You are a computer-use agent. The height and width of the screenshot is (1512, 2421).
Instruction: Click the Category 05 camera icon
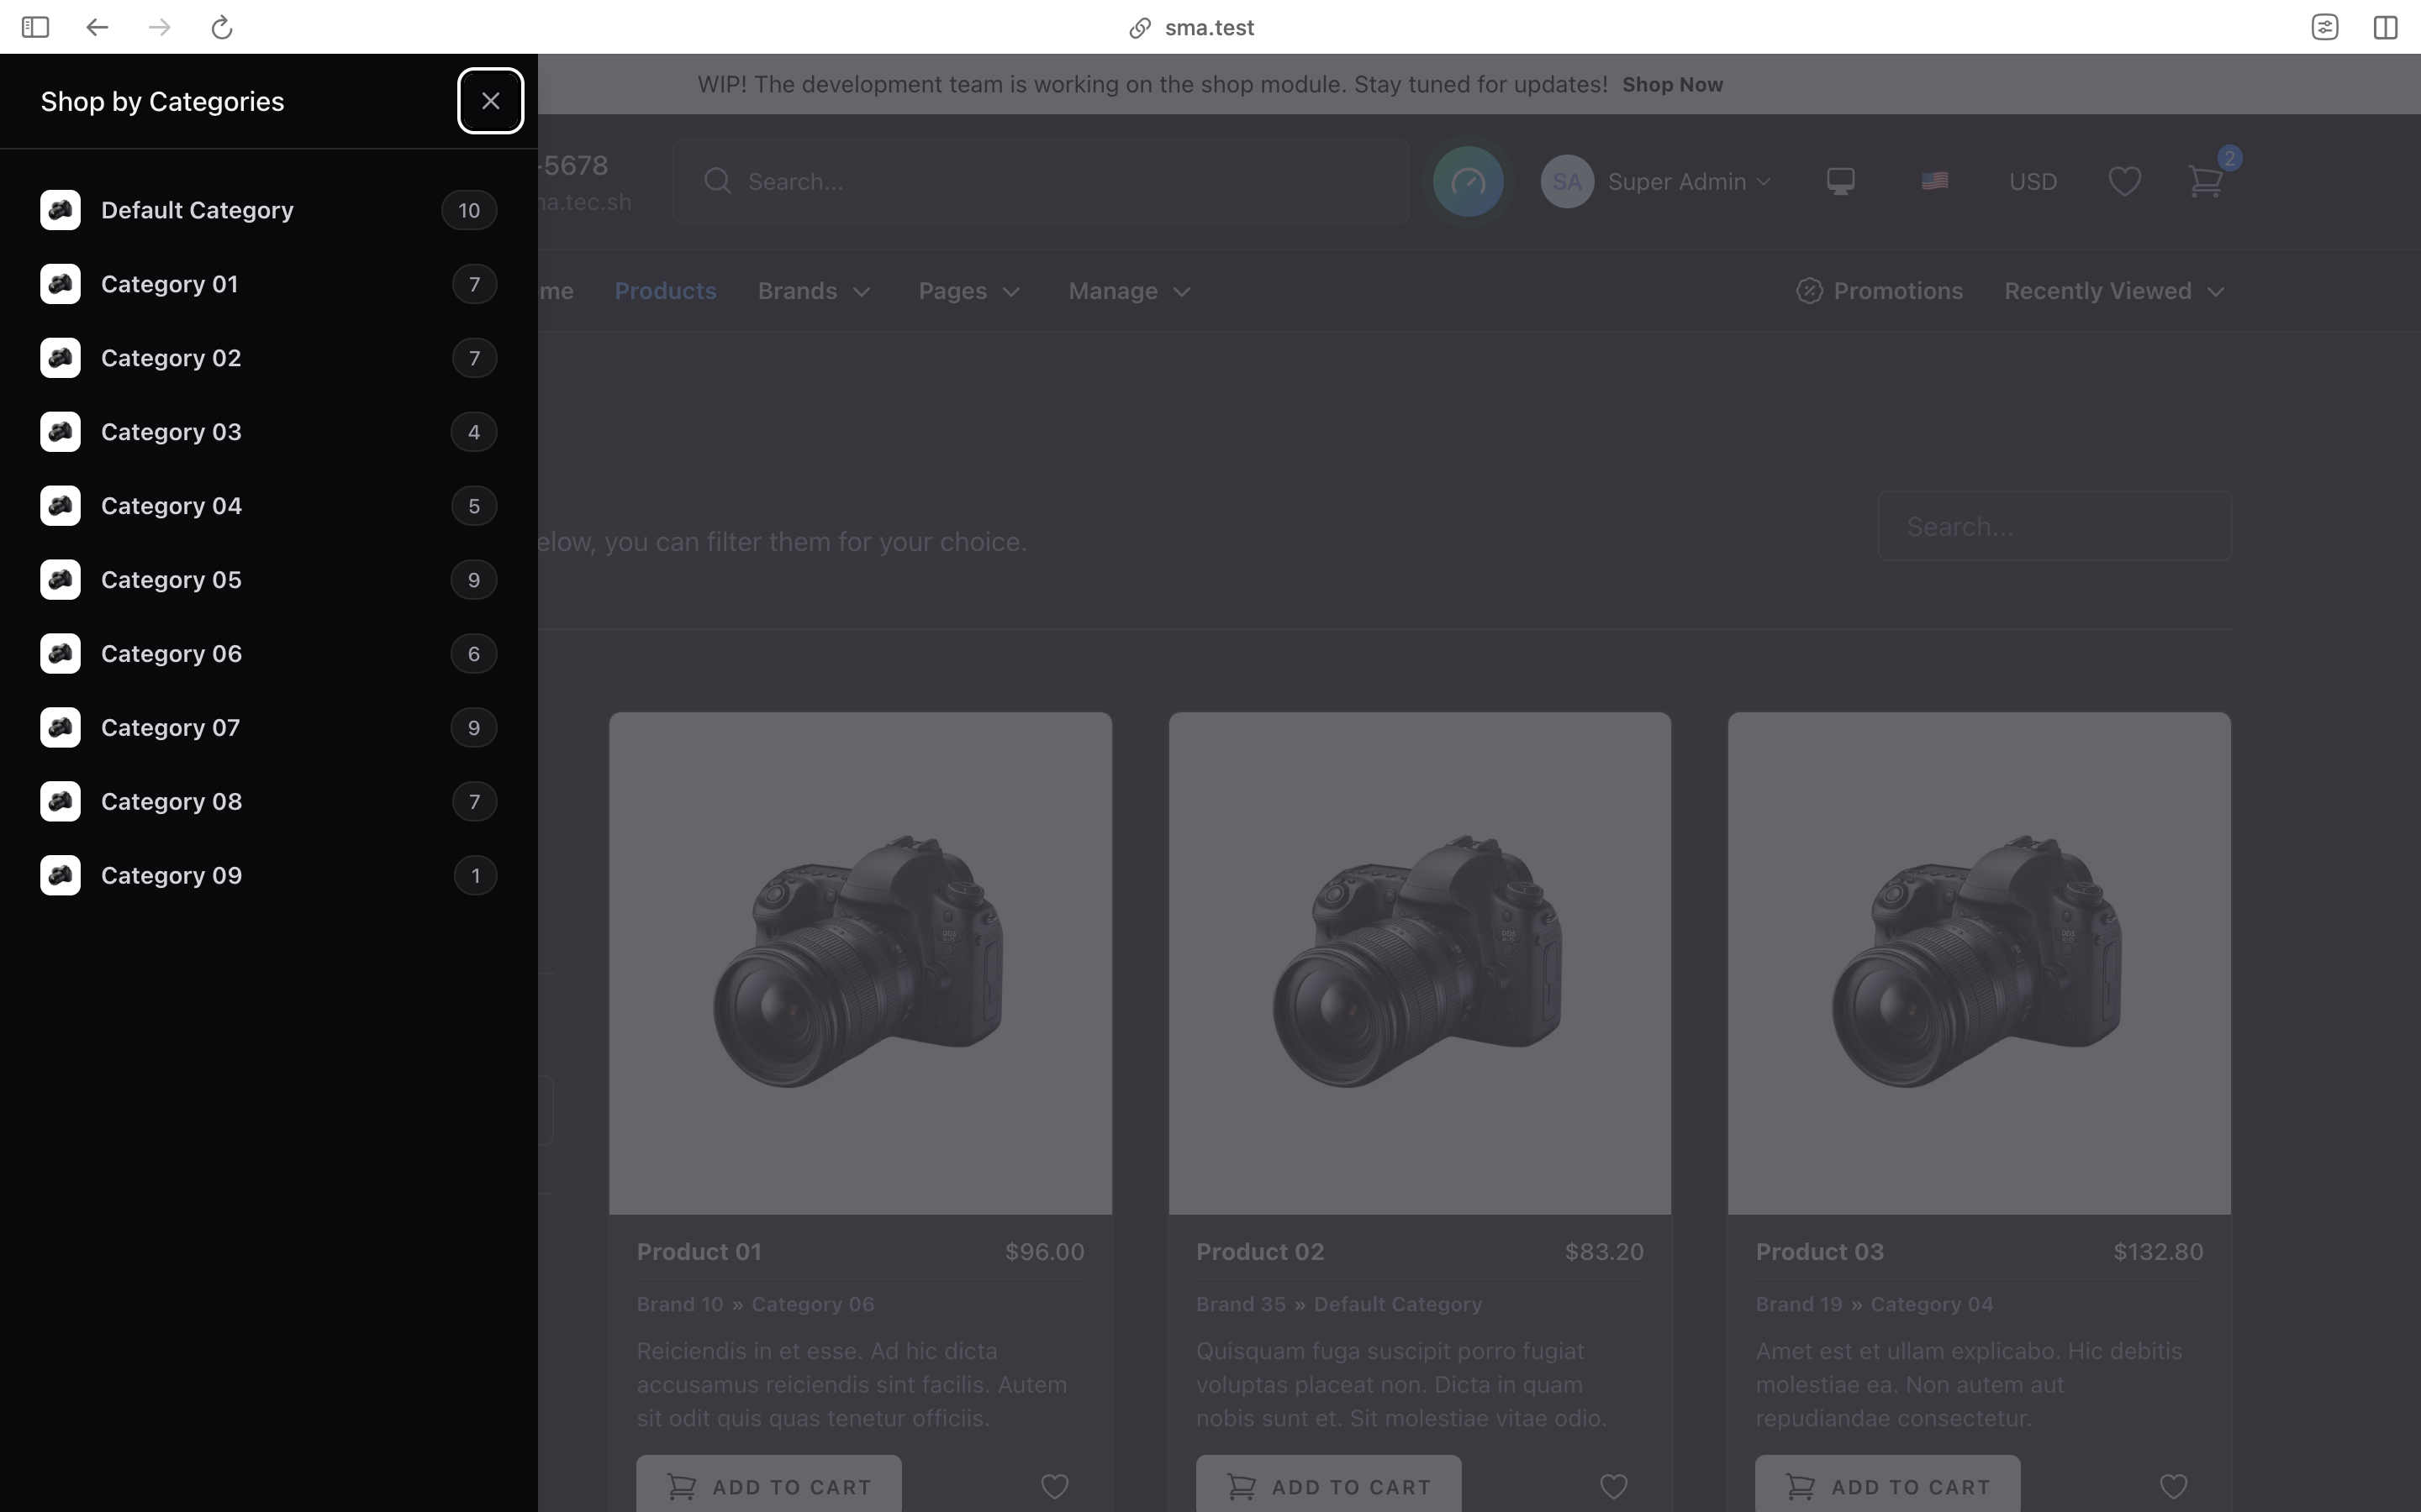[x=60, y=580]
